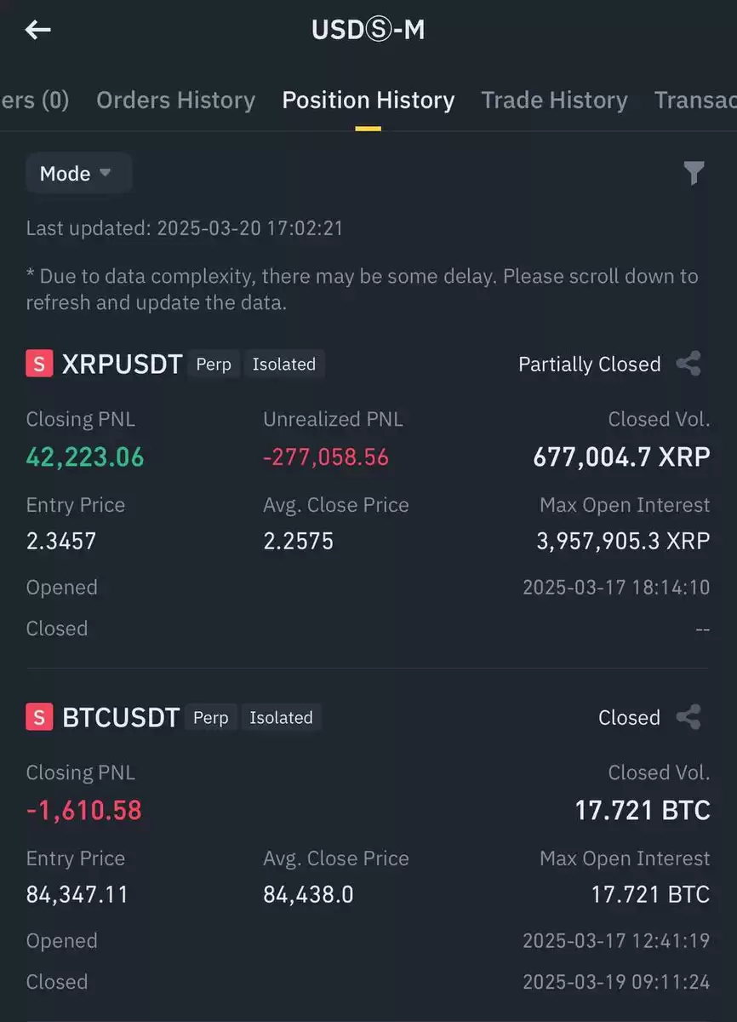
Task: Tap the XRP unrealized PNL value -277,058.56
Action: (325, 456)
